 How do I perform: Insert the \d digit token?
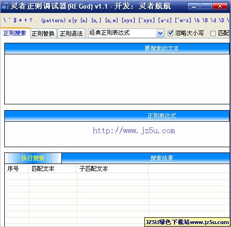click(213, 20)
